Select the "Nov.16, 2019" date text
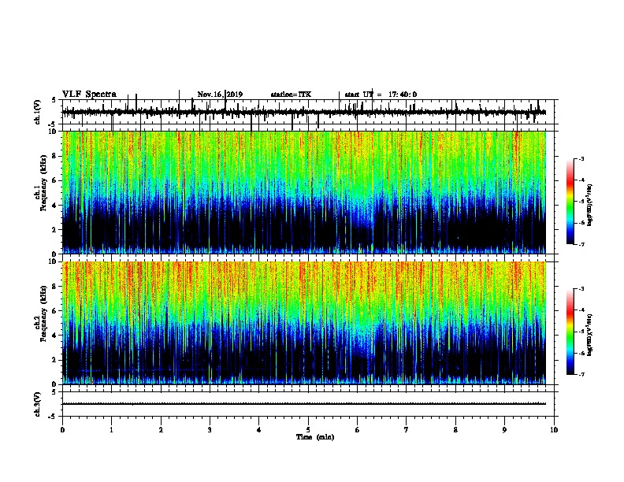Image resolution: width=624 pixels, height=482 pixels. click(x=220, y=95)
